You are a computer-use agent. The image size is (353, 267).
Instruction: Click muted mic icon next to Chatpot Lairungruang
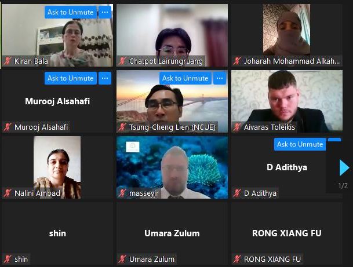[122, 61]
